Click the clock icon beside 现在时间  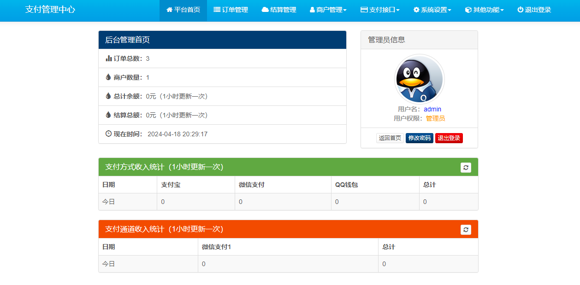tap(109, 134)
